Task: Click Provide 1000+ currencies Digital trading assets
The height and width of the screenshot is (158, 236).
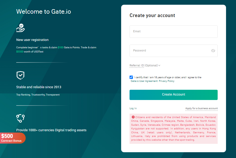Action: pyautogui.click(x=51, y=130)
